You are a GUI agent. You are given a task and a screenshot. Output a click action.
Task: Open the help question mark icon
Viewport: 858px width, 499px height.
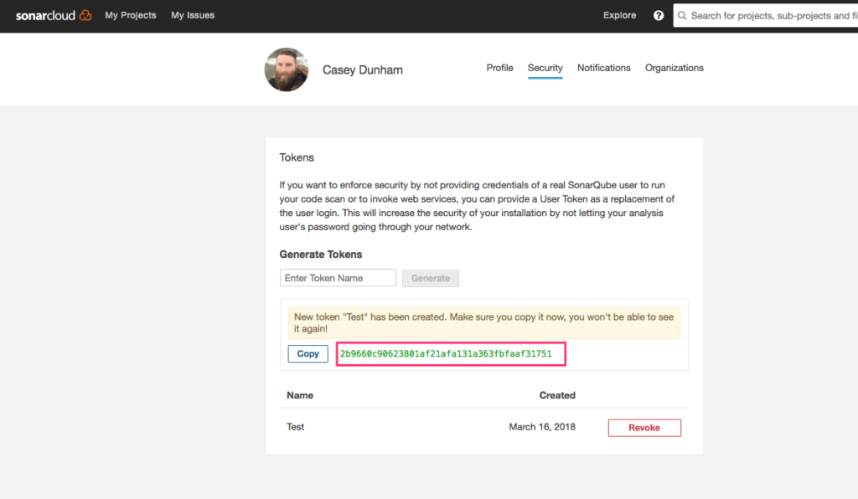tap(659, 15)
